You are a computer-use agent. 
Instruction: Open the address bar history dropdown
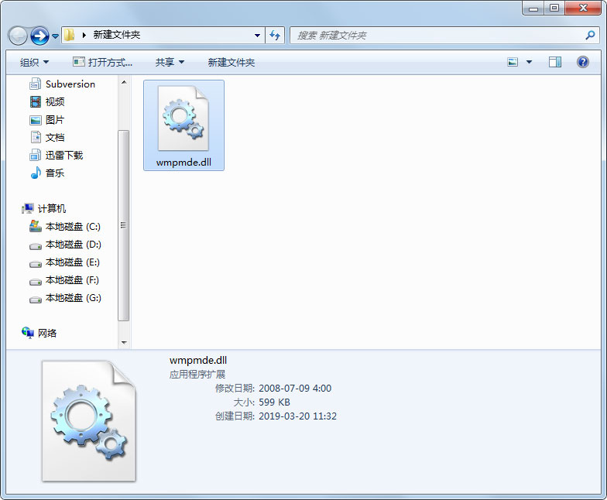pyautogui.click(x=257, y=36)
